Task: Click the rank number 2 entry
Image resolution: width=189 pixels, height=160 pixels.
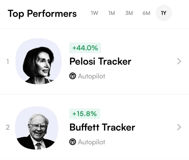Action: click(x=8, y=127)
